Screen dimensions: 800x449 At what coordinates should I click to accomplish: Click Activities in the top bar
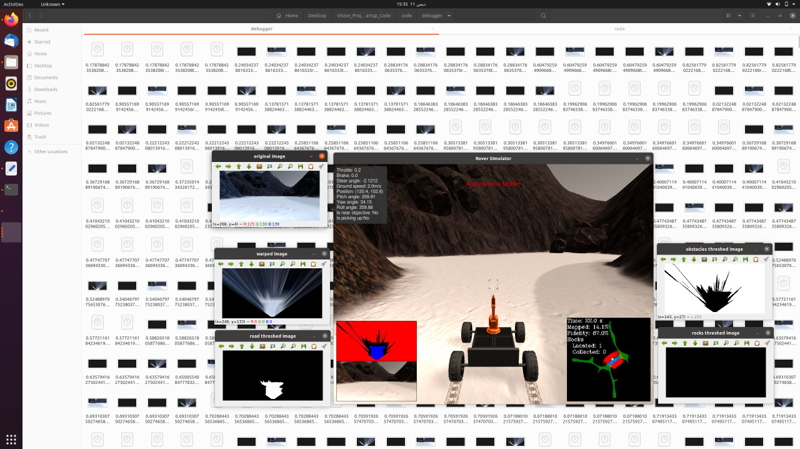tap(12, 4)
